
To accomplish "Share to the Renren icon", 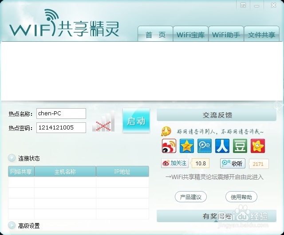I will coord(222,146).
